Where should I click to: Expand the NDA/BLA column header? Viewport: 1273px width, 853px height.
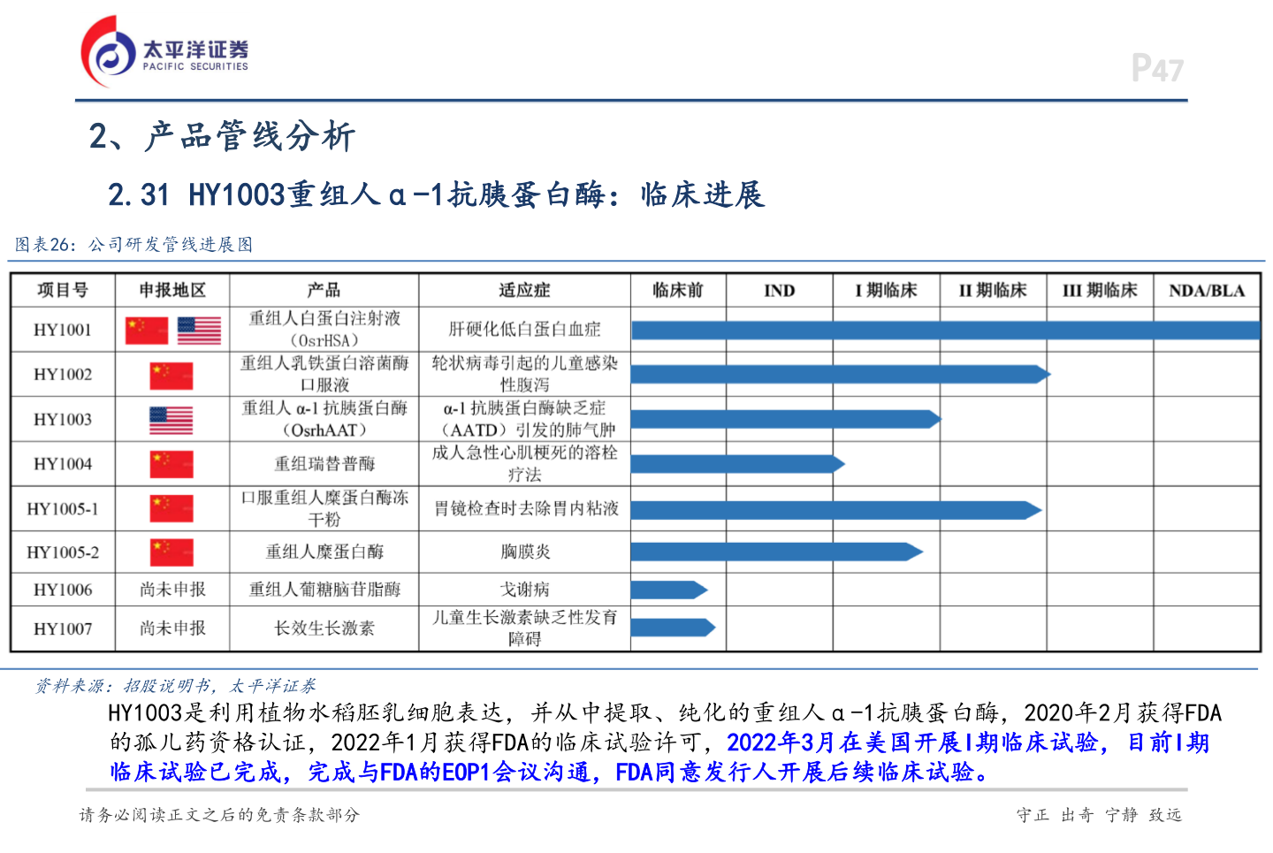(1208, 289)
